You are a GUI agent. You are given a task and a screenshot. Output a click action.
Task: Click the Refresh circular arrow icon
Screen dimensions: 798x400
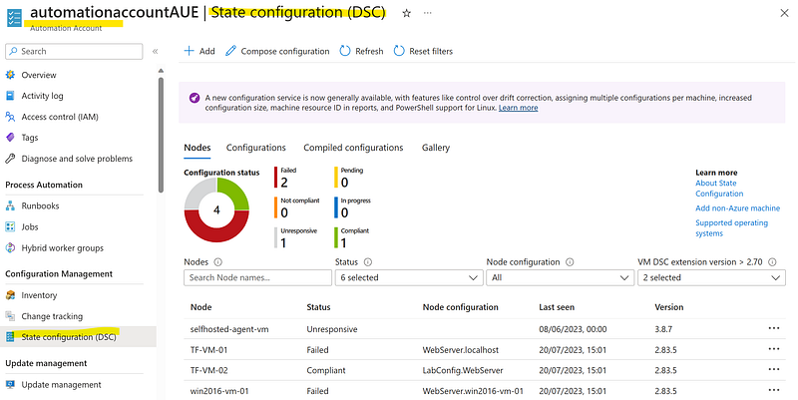click(345, 51)
